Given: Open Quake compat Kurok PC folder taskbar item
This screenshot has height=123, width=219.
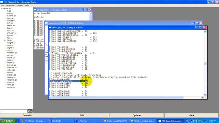Looking at the screenshot, I should click(x=116, y=121).
